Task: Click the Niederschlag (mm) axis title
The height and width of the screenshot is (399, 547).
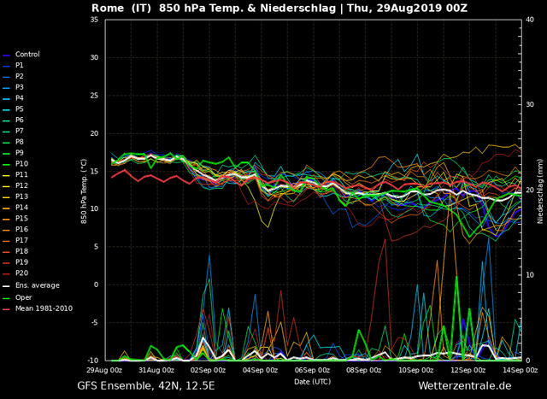Action: coord(540,190)
